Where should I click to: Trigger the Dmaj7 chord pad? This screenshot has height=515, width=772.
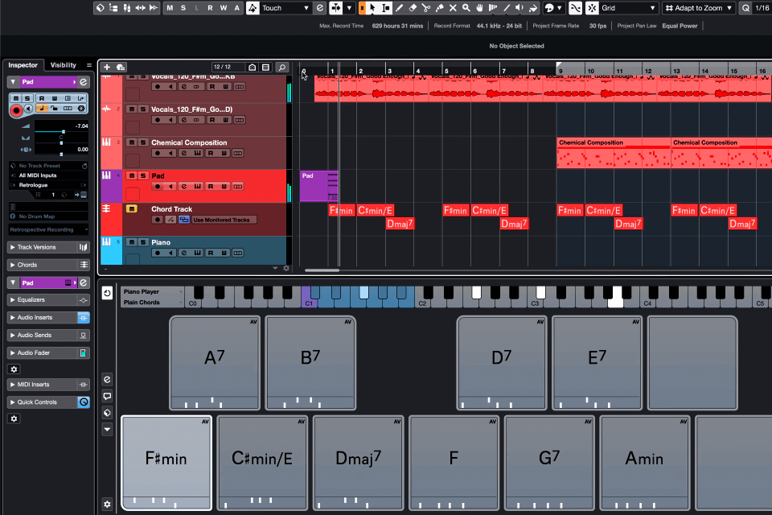click(359, 463)
